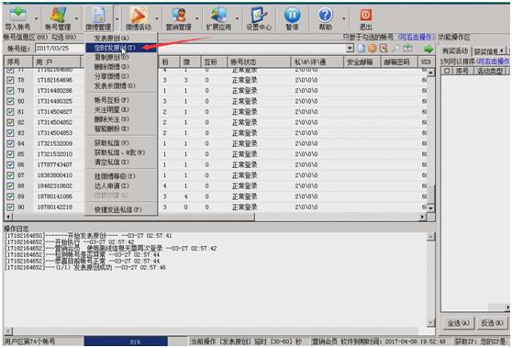512x348 pixels.
Task: Expand the dropdown arrow beside 扩展应用
Action: 237,19
